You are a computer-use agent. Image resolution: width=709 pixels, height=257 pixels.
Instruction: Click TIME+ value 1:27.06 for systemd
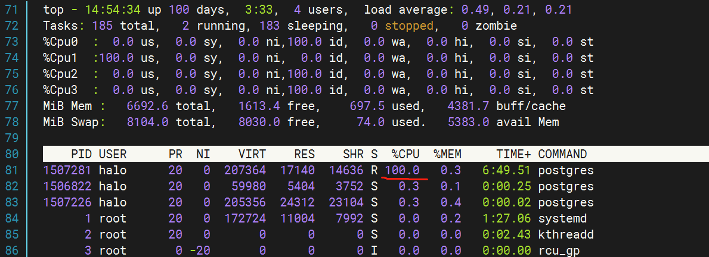coord(506,219)
